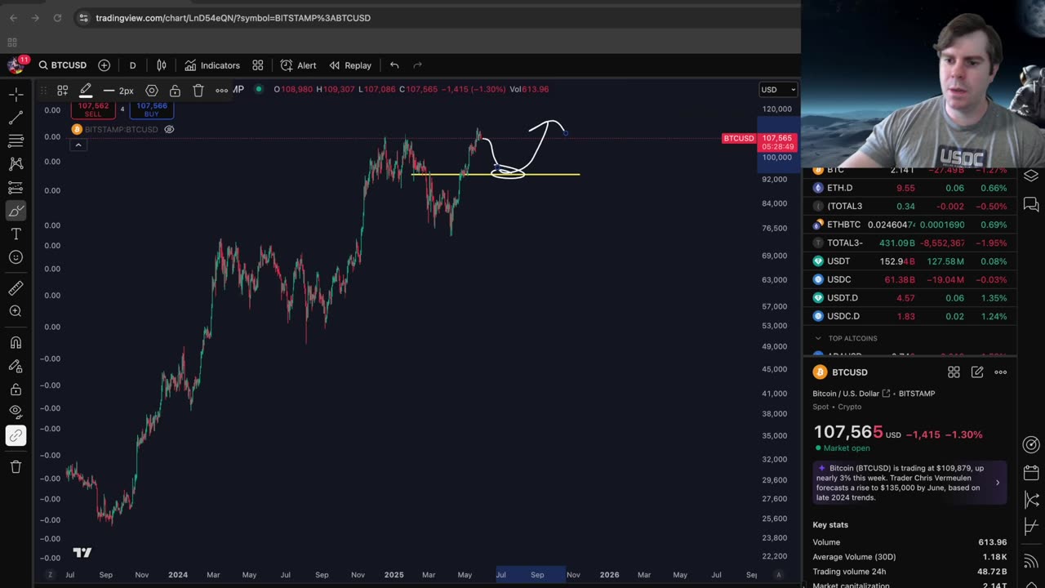Image resolution: width=1045 pixels, height=588 pixels.
Task: Select USDC.D row in watchlist
Action: 909,316
